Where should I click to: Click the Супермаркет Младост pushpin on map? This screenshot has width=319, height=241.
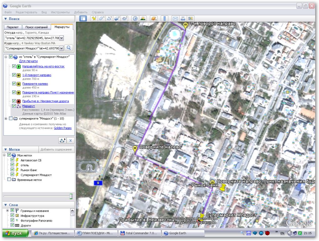202,217
